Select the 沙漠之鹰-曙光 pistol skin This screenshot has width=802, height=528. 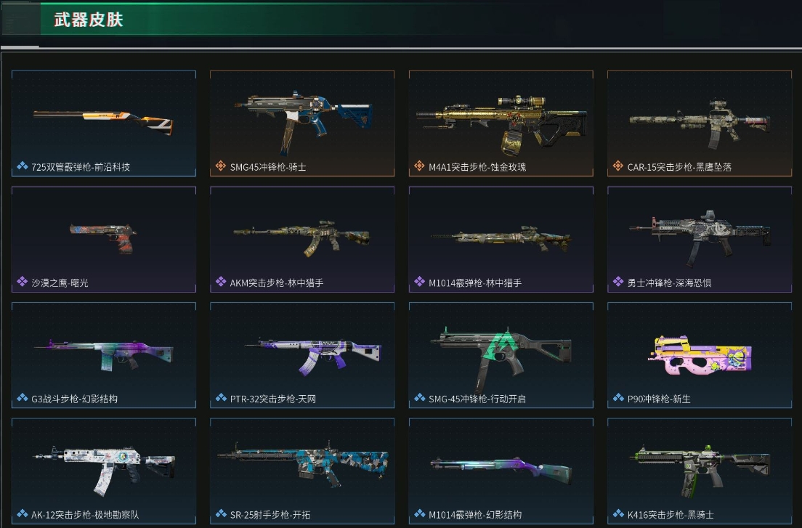point(104,239)
